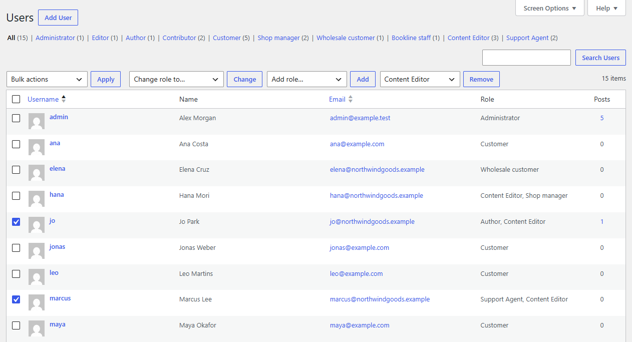
Task: Check the box for user maya
Action: tap(16, 325)
